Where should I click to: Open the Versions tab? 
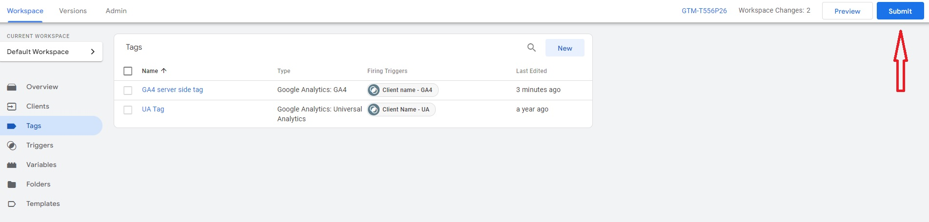point(73,11)
